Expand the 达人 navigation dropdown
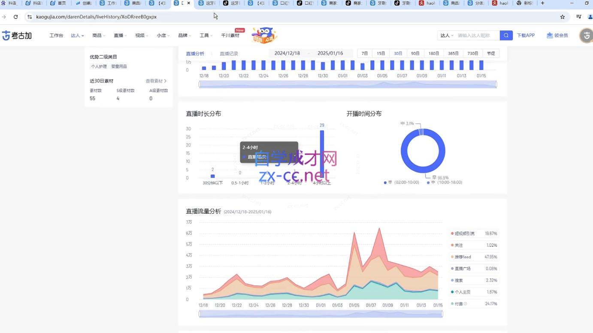The height and width of the screenshot is (333, 593). (77, 35)
